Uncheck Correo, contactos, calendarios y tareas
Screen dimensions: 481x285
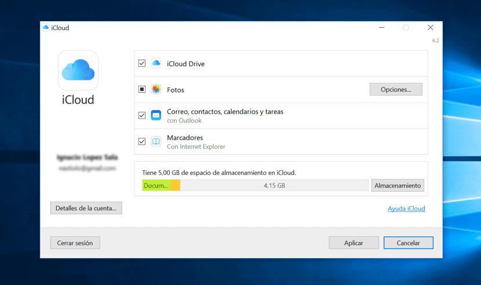tap(142, 115)
